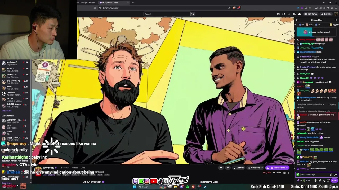Click Get Bits below the video

(238, 168)
